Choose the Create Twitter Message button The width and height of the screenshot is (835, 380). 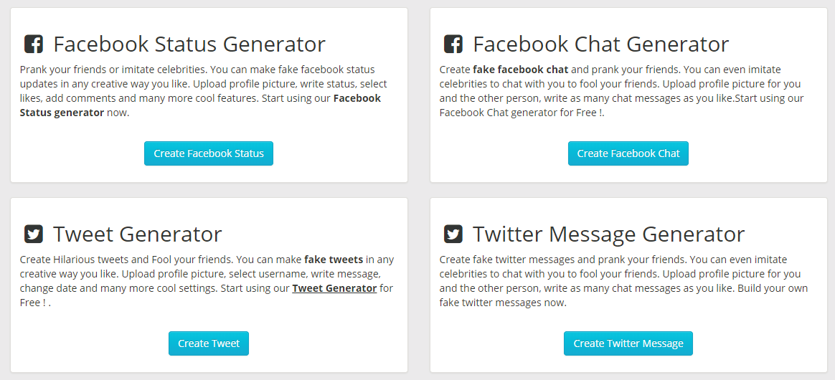point(628,343)
